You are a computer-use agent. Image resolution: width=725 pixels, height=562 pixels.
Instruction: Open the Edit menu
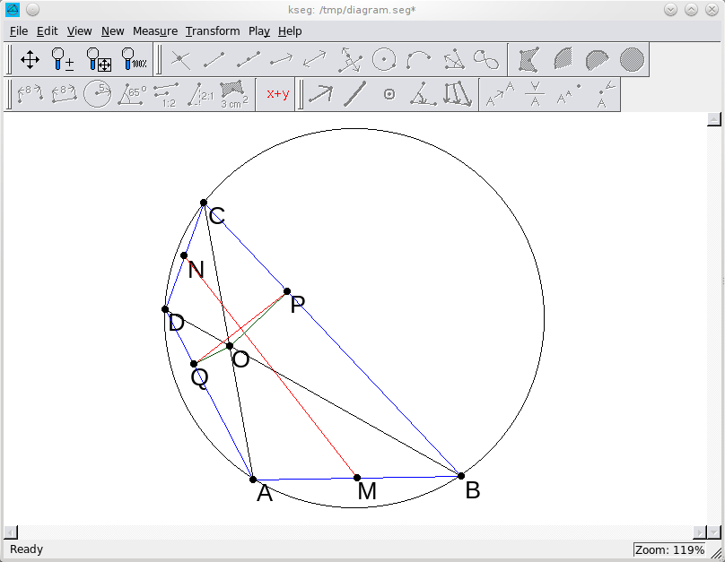coord(48,31)
